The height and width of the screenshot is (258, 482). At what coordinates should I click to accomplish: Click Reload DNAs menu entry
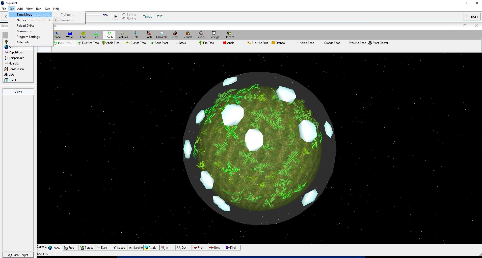pyautogui.click(x=30, y=26)
